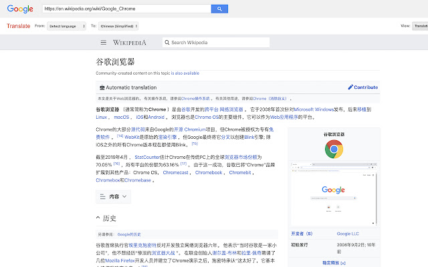
Task: Open the Chrome OS link
Action: (207, 117)
